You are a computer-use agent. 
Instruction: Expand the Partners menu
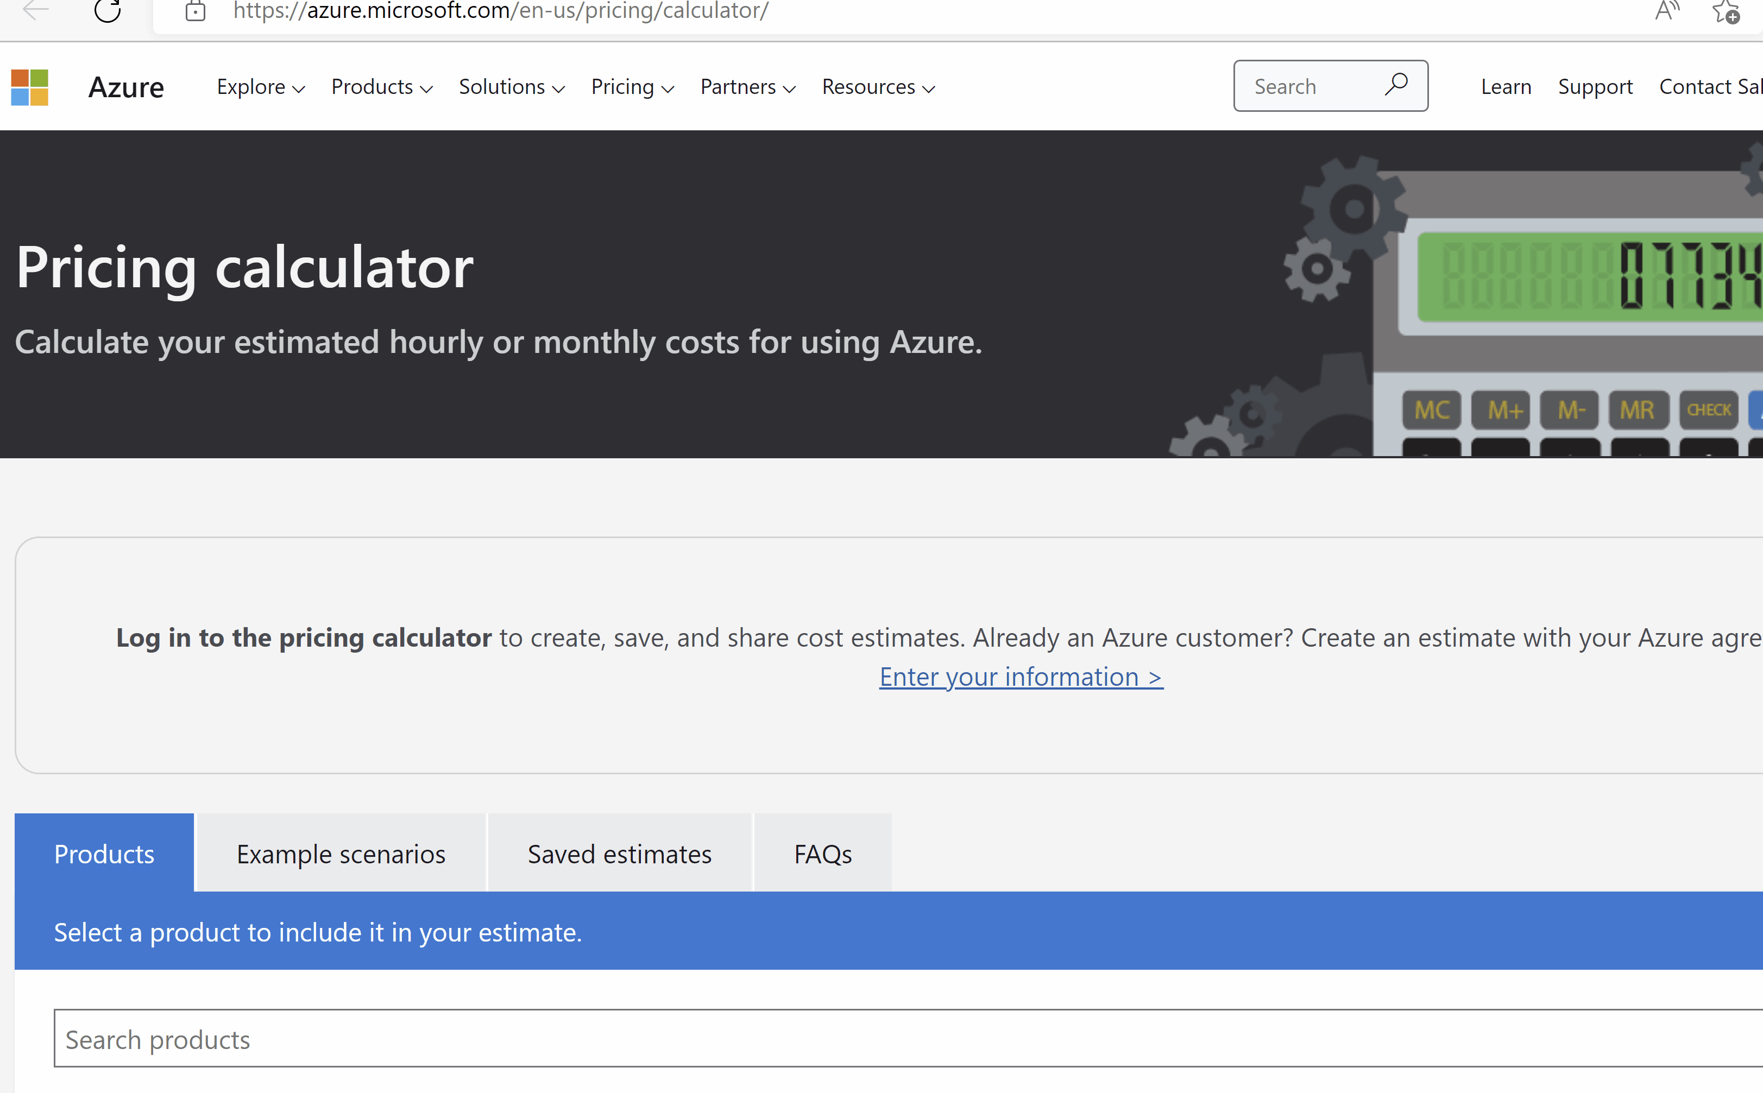point(748,87)
